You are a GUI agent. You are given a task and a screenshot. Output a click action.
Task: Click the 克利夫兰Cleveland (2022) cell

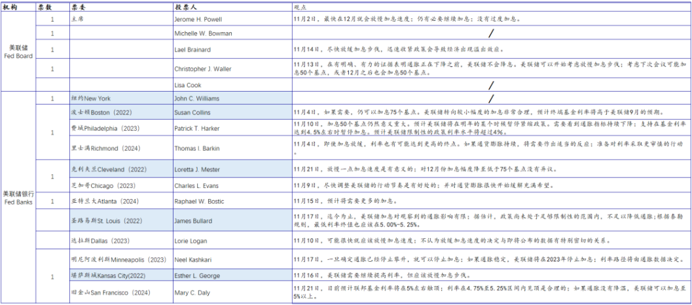[x=121, y=170]
